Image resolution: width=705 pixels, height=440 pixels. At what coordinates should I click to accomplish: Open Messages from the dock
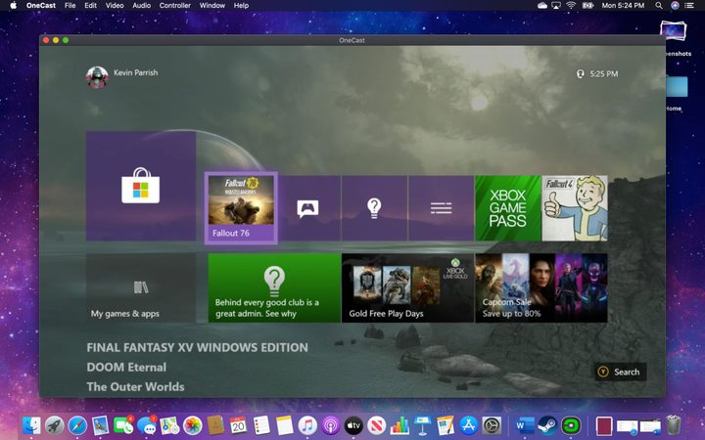point(147,424)
